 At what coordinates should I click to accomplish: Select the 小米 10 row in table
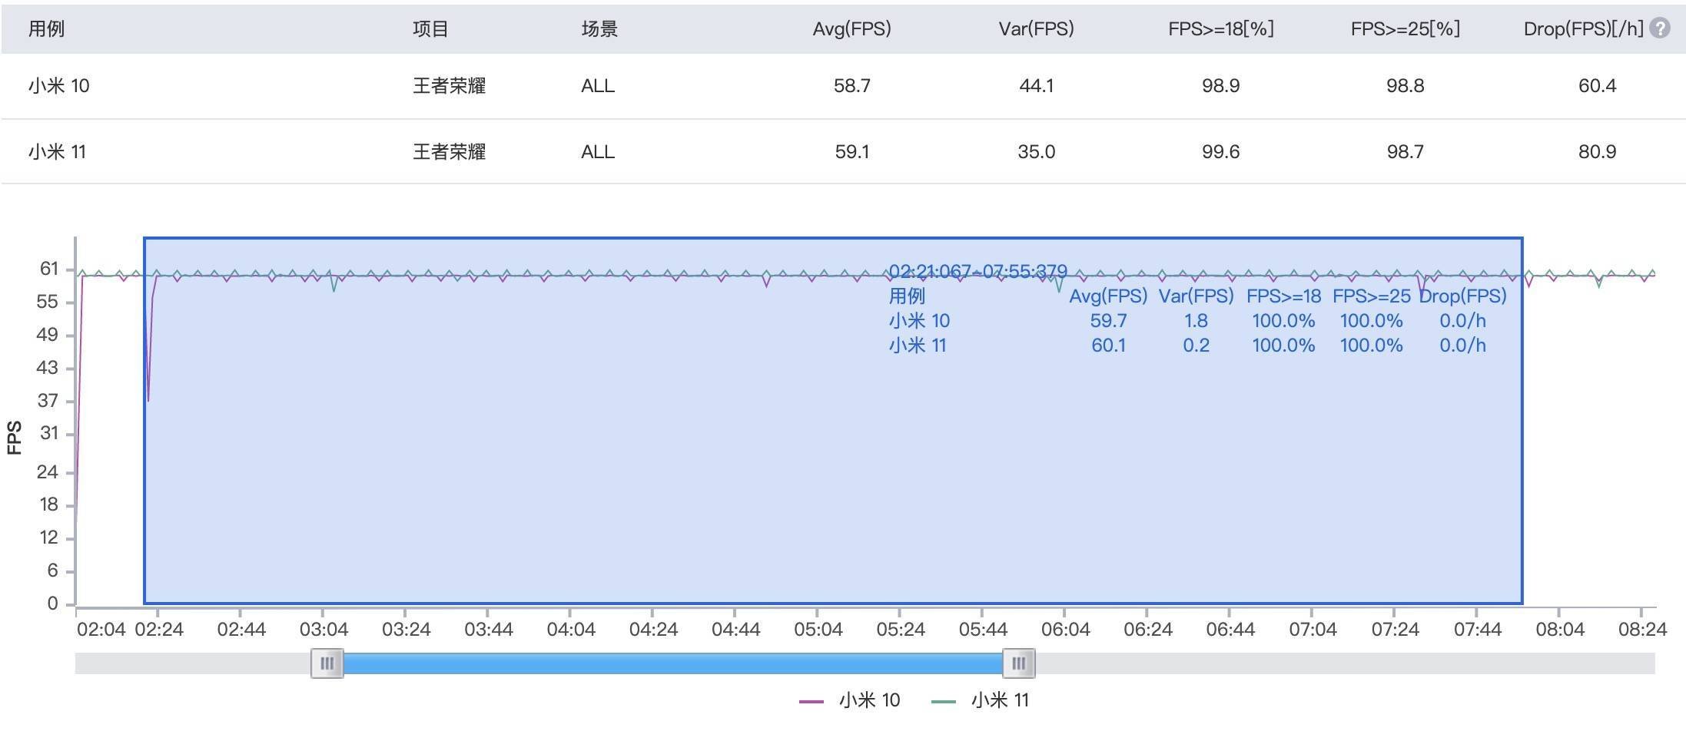(x=59, y=85)
